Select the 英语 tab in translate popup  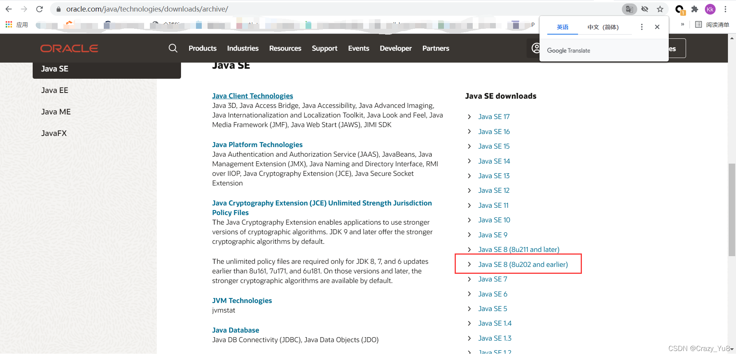pos(563,27)
